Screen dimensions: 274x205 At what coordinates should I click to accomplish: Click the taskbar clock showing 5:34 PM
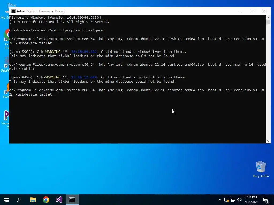tap(251, 200)
